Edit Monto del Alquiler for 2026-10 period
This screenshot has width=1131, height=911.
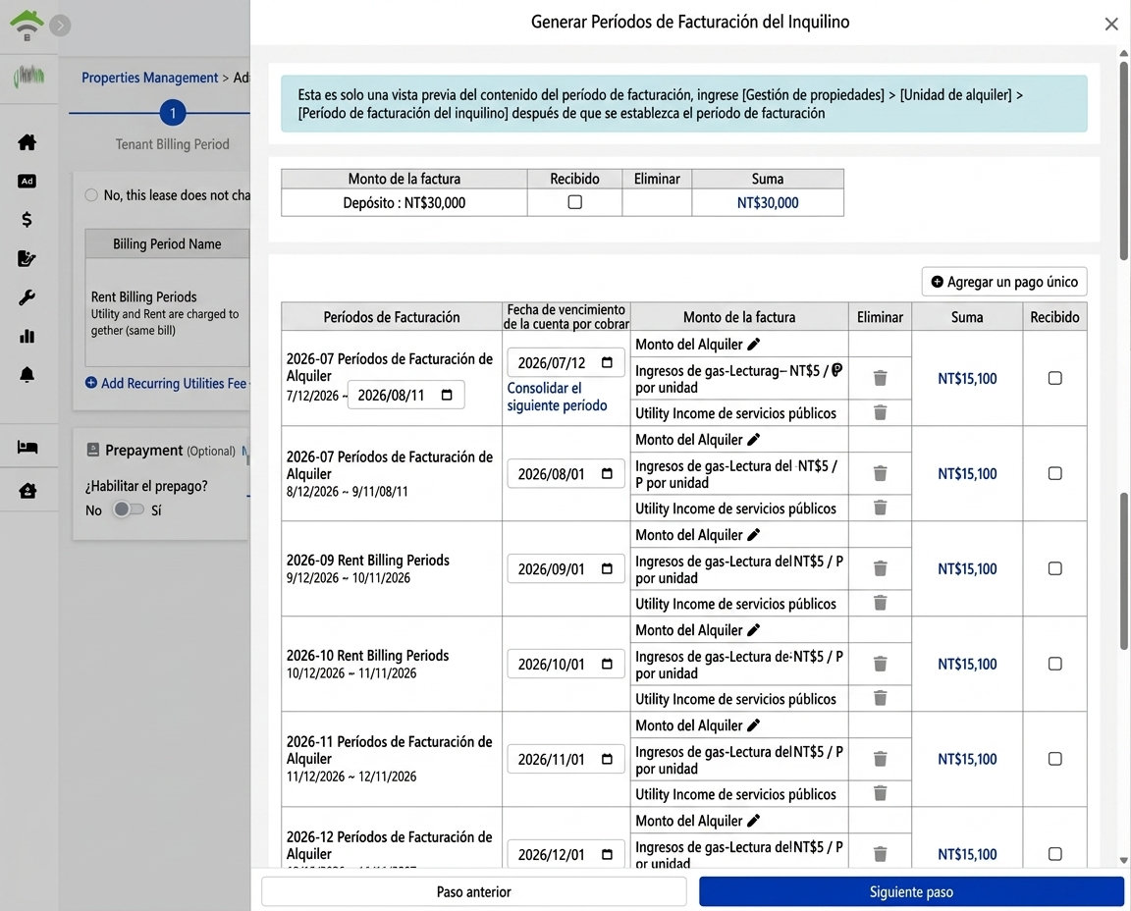pyautogui.click(x=754, y=629)
